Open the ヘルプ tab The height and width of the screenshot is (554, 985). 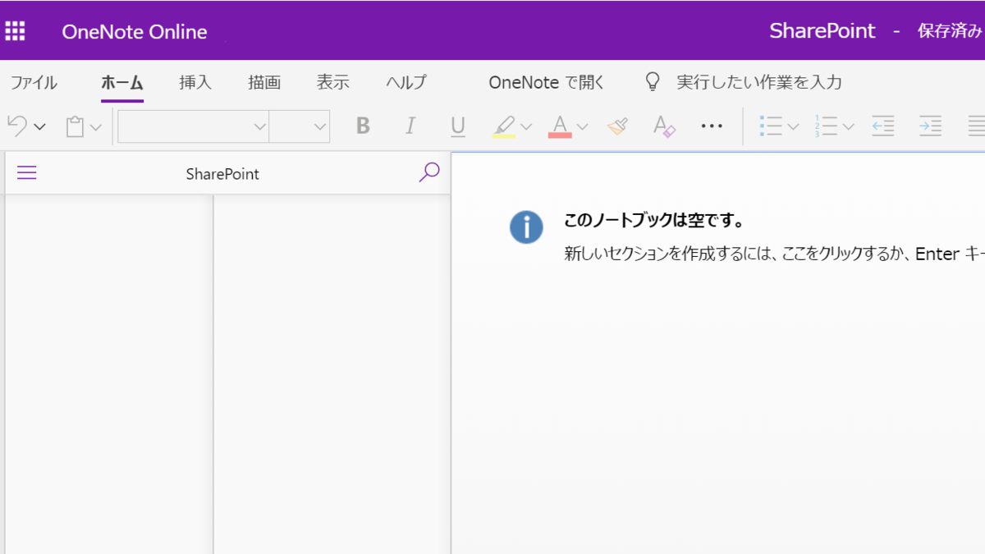pos(406,82)
